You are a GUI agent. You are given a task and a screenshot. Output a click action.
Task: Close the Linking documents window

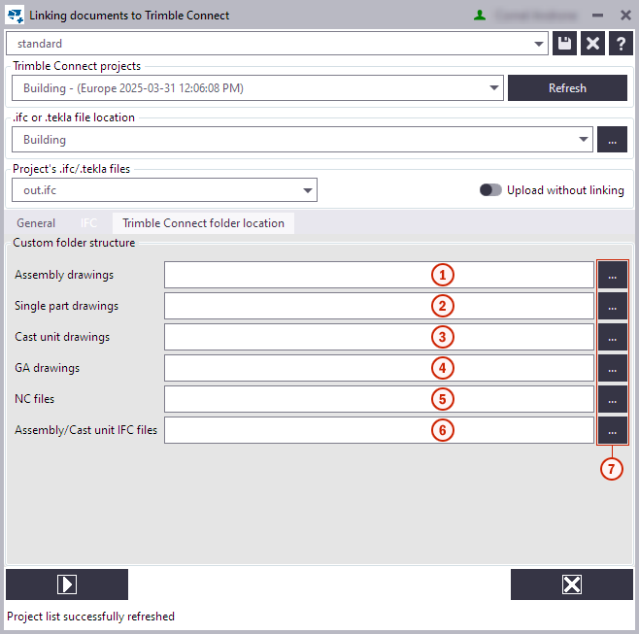click(x=625, y=16)
